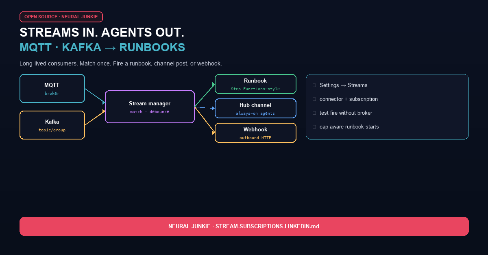Screen dimensions: 488x255
Task: Click the Long-lived consumers description line
Action: (x=120, y=64)
